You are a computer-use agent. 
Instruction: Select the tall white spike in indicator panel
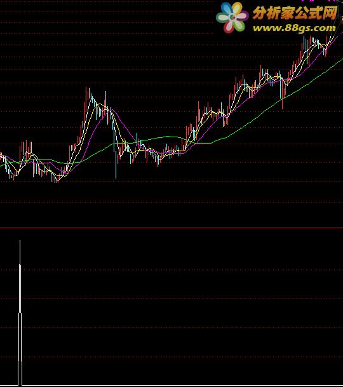[x=20, y=312]
